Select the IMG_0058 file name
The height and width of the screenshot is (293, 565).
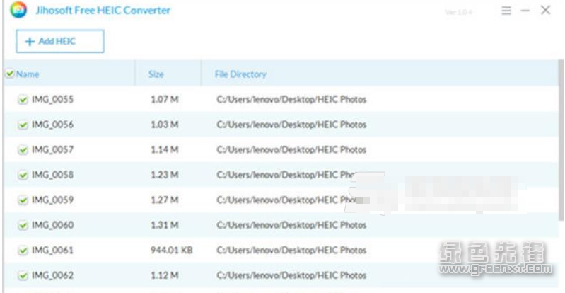pyautogui.click(x=52, y=175)
